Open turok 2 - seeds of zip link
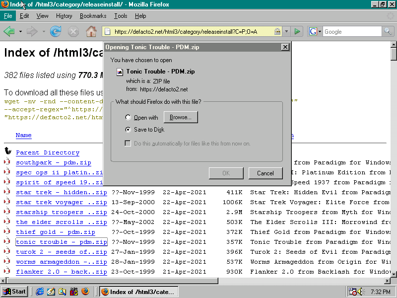Screen dimensions: 397x298 click(x=61, y=252)
